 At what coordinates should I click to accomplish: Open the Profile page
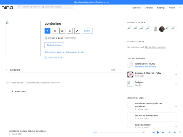coord(172,8)
